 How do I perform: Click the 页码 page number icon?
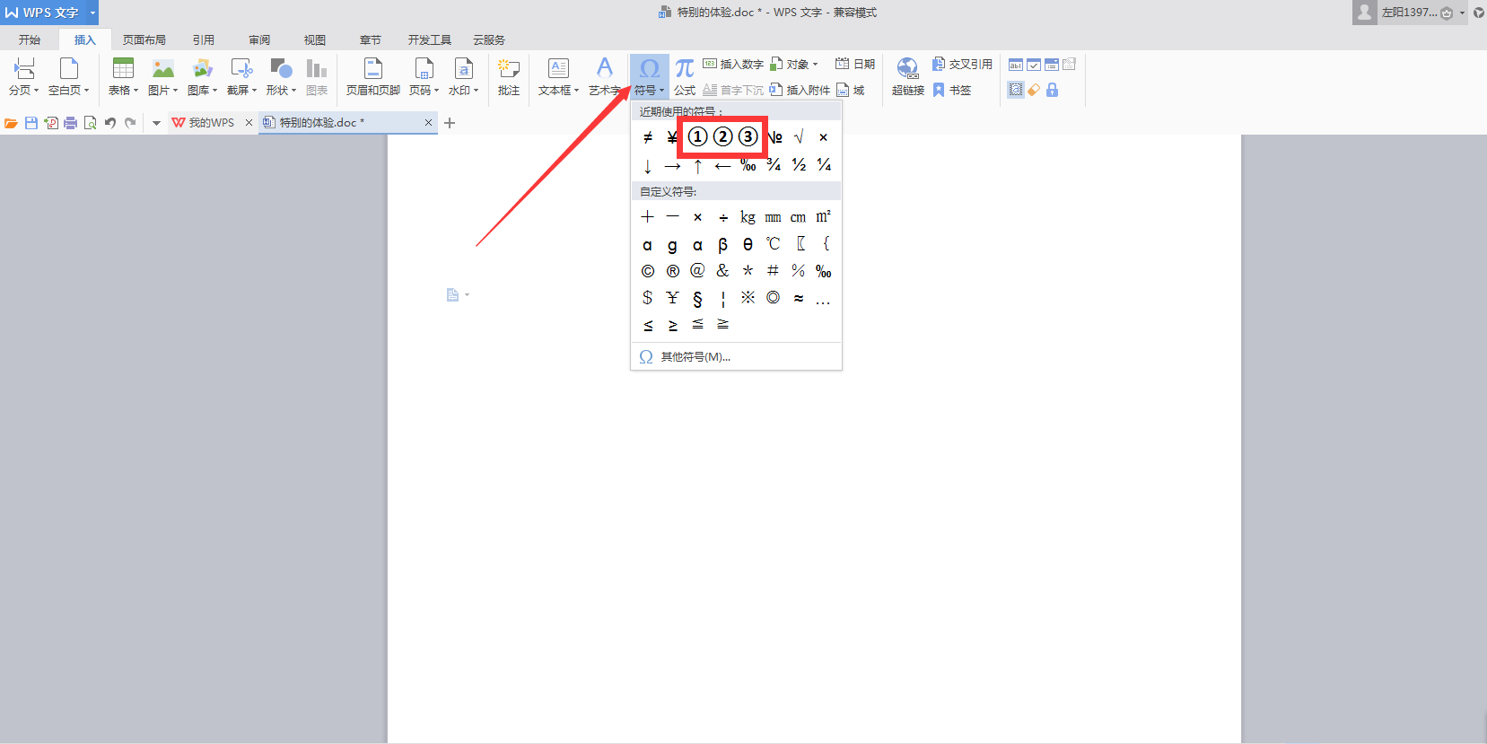pyautogui.click(x=423, y=69)
